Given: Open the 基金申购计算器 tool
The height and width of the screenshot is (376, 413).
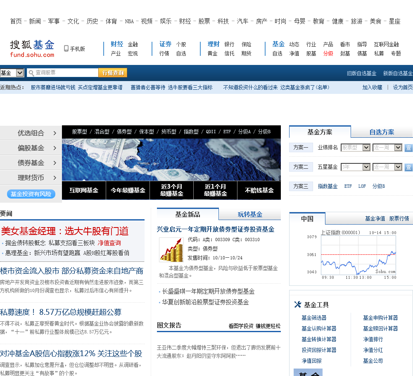Looking at the screenshot, I should 380,318.
